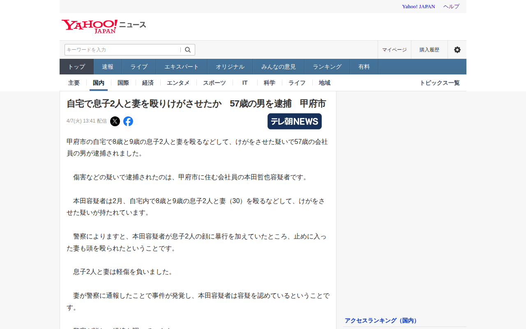
Task: Go to マイページ
Action: click(394, 50)
